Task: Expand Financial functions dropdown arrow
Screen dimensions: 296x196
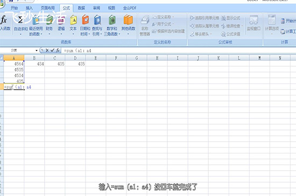Action: (50, 34)
